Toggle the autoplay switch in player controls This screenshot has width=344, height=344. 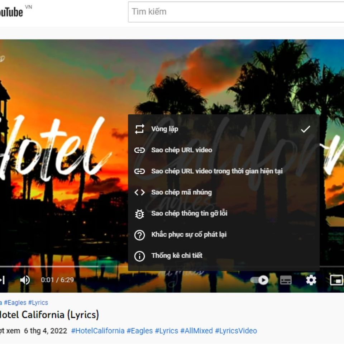tap(259, 280)
